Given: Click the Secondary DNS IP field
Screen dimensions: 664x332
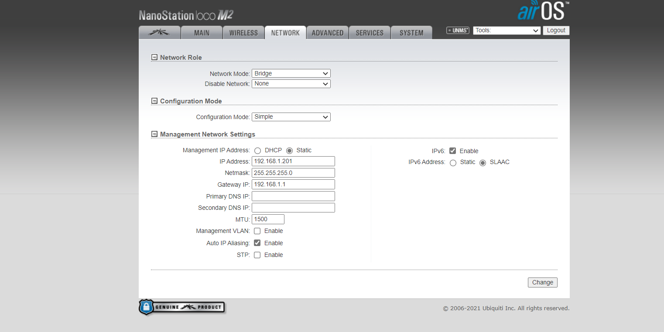Looking at the screenshot, I should 293,208.
